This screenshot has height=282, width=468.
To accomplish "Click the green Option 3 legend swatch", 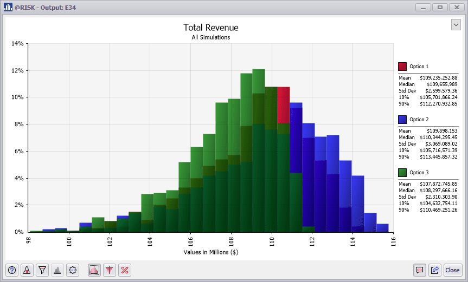I will (402, 173).
